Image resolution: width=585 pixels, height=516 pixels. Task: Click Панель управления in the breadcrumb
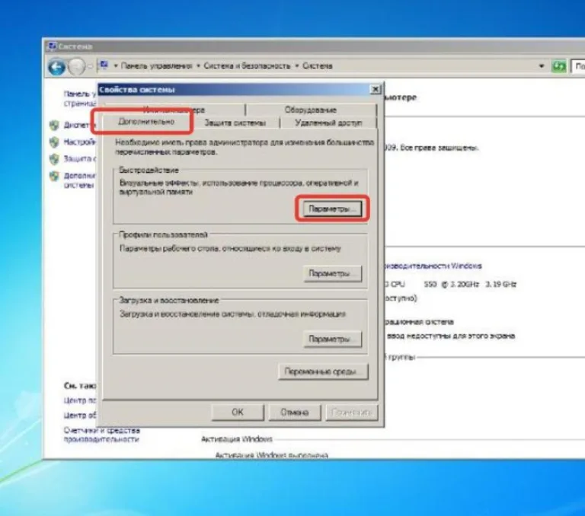click(156, 66)
